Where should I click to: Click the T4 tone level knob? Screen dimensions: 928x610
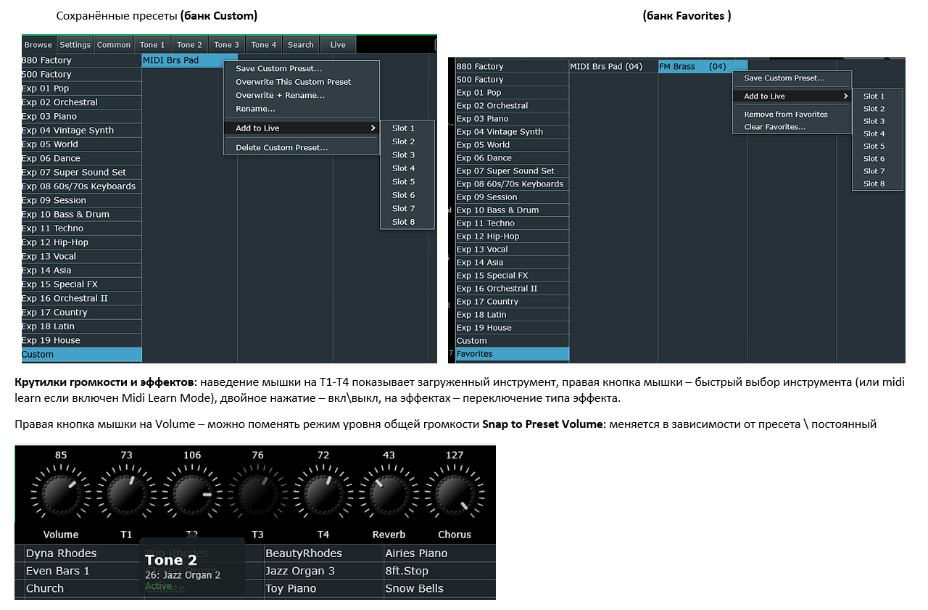click(323, 495)
